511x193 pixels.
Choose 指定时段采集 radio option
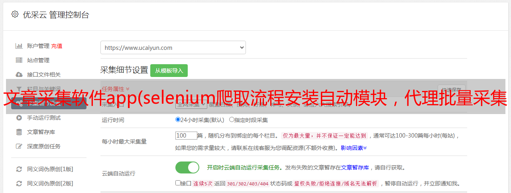232,119
